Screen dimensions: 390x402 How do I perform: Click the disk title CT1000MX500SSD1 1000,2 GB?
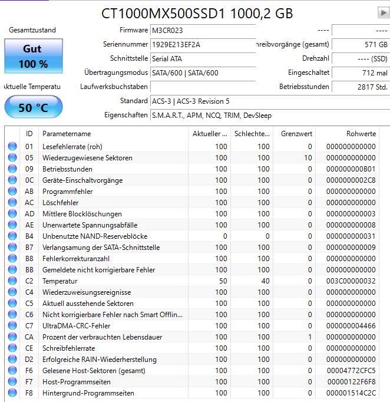pyautogui.click(x=197, y=14)
